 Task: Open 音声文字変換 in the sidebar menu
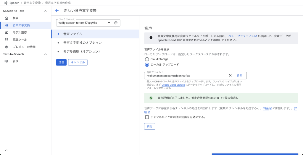tap(21, 25)
